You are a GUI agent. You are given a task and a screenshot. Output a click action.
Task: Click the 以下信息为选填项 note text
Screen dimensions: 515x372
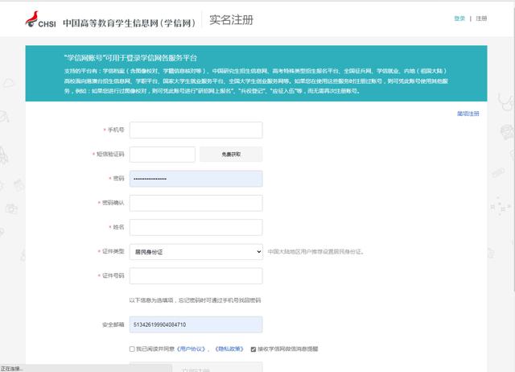pos(195,300)
